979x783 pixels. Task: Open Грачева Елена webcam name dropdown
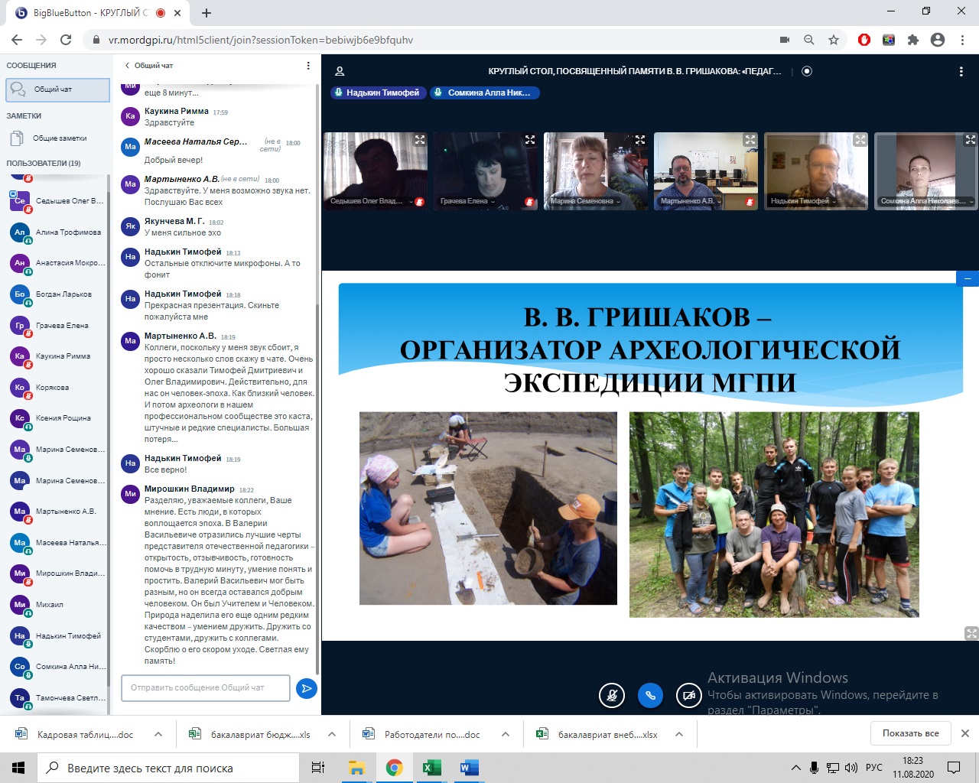click(x=467, y=201)
